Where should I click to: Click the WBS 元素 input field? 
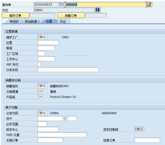(x=62, y=135)
